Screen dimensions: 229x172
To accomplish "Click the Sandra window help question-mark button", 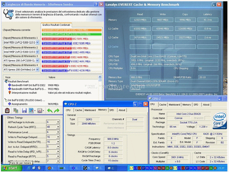I will (96, 4).
